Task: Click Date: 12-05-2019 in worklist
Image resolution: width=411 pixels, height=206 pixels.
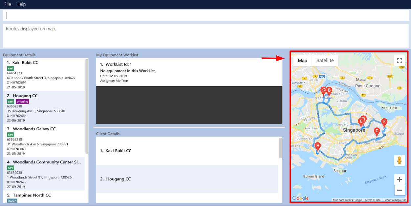Action: click(x=114, y=76)
